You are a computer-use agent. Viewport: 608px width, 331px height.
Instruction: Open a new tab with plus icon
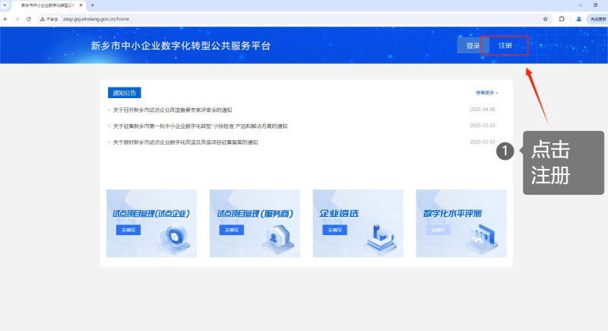(92, 5)
